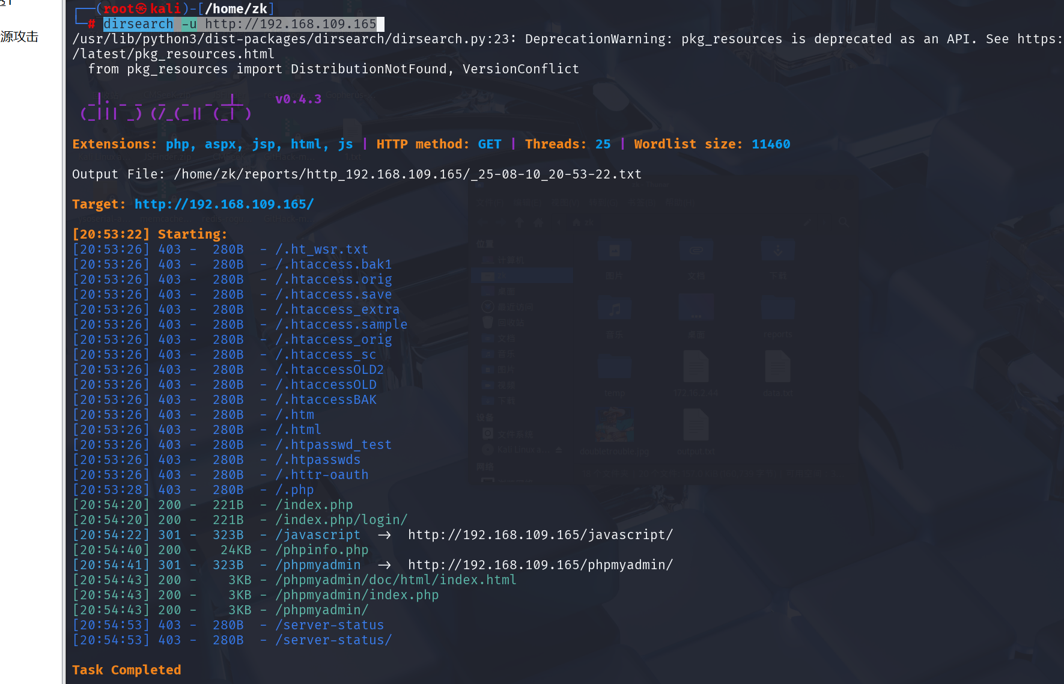Viewport: 1064px width, 684px height.
Task: Click the dirsearch command in the prompt
Action: point(138,24)
